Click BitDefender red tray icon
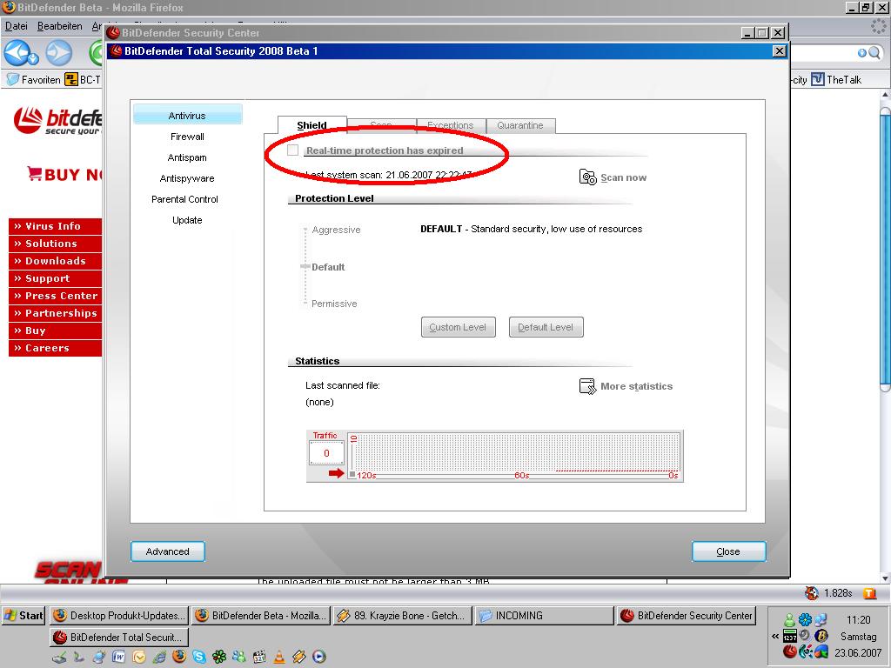Screen dimensions: 891x668 click(790, 651)
